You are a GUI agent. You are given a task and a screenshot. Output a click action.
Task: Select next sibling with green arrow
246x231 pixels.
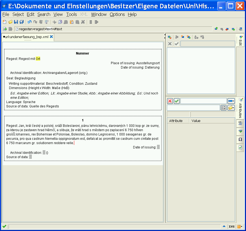[x=233, y=29]
